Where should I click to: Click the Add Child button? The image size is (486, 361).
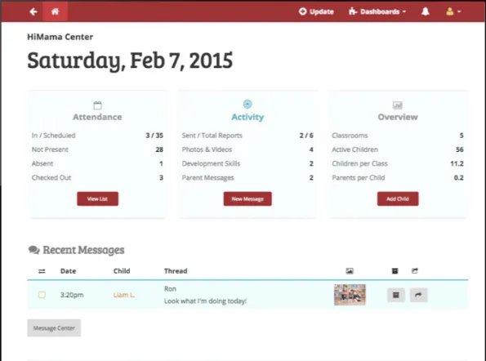pyautogui.click(x=398, y=198)
